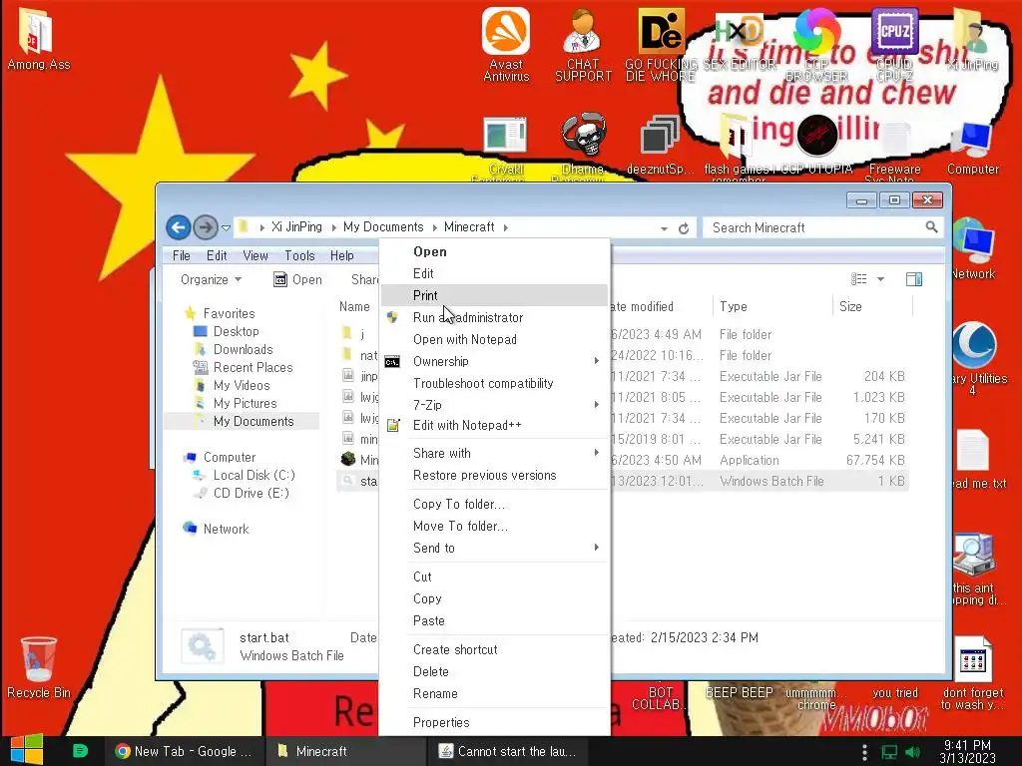Choose Properties in context menu
The image size is (1022, 766).
click(x=494, y=722)
